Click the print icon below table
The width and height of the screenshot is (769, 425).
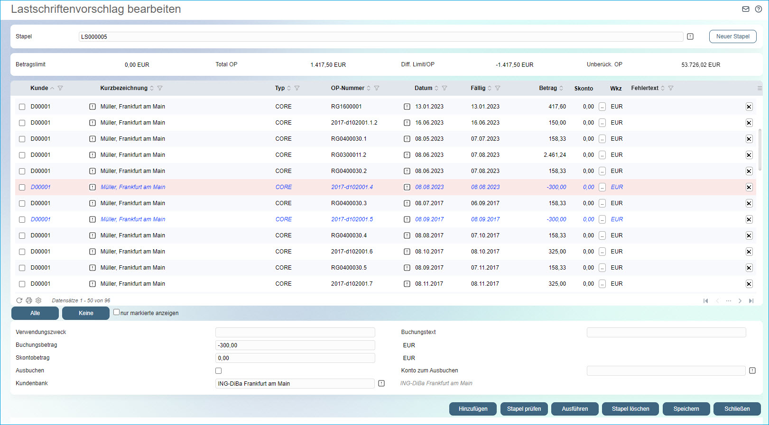(x=29, y=300)
